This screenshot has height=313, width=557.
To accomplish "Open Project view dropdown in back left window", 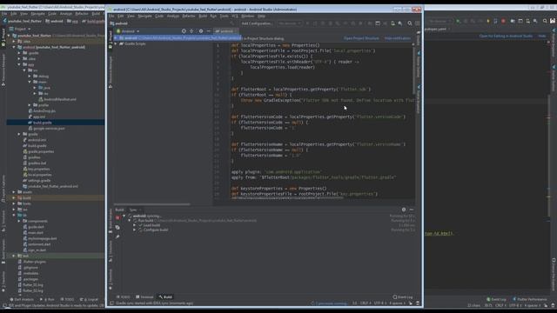I will coord(20,29).
